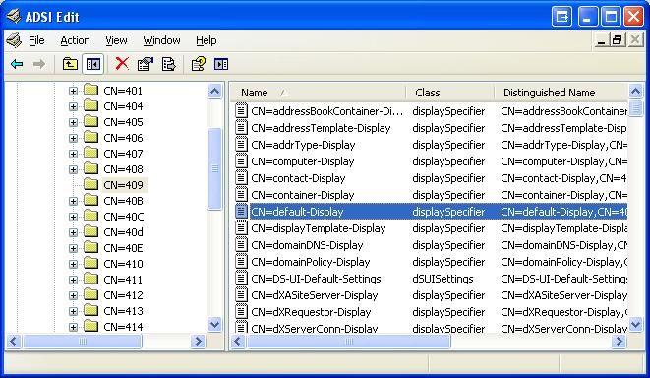
Task: Expand the CN=408 tree node
Action: [73, 169]
